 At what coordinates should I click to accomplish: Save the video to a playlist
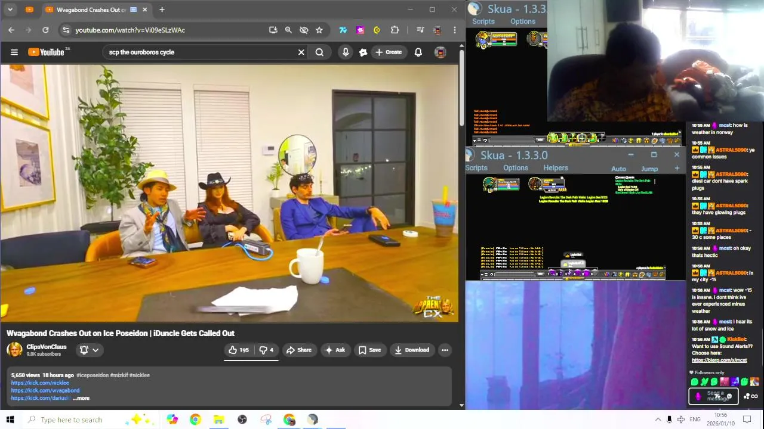pos(369,350)
